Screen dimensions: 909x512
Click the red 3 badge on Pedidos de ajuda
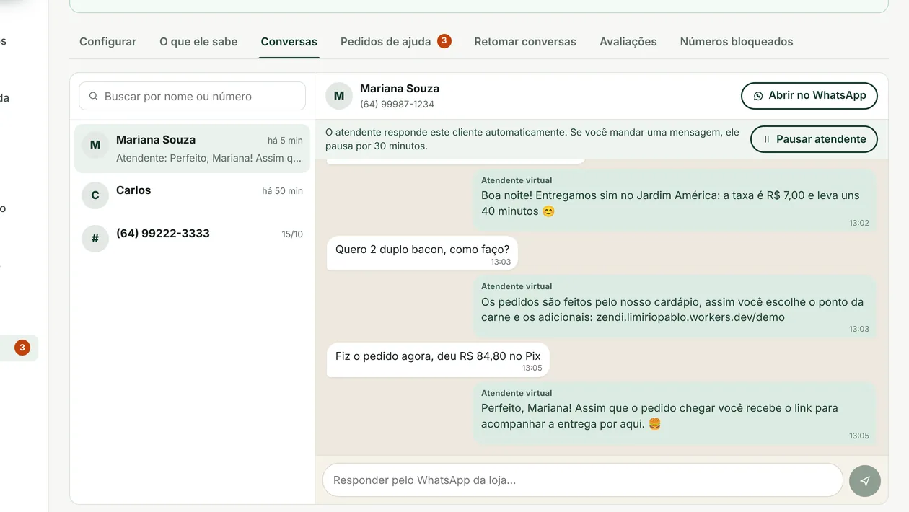(x=444, y=41)
